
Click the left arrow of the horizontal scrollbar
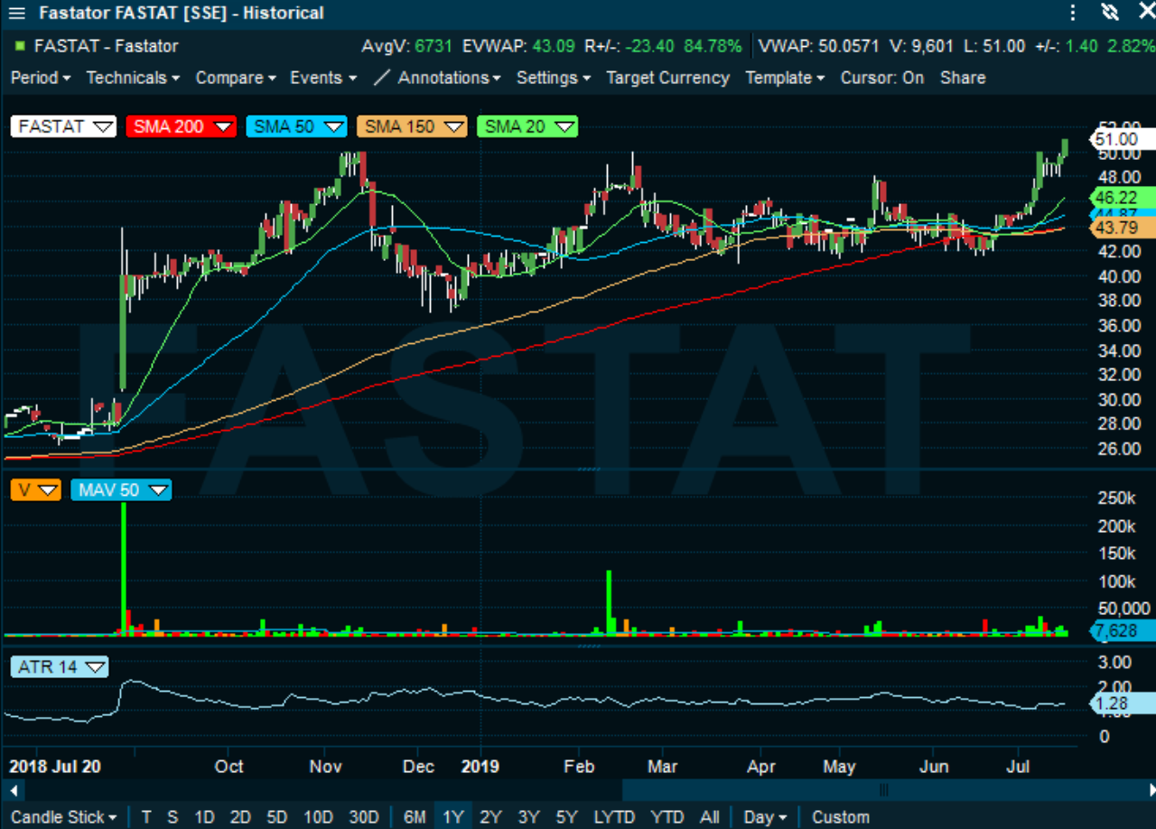(12, 790)
